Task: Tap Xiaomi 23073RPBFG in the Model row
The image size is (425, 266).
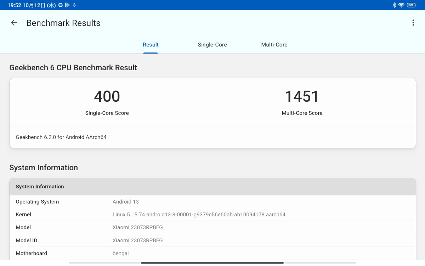Action: click(x=138, y=227)
